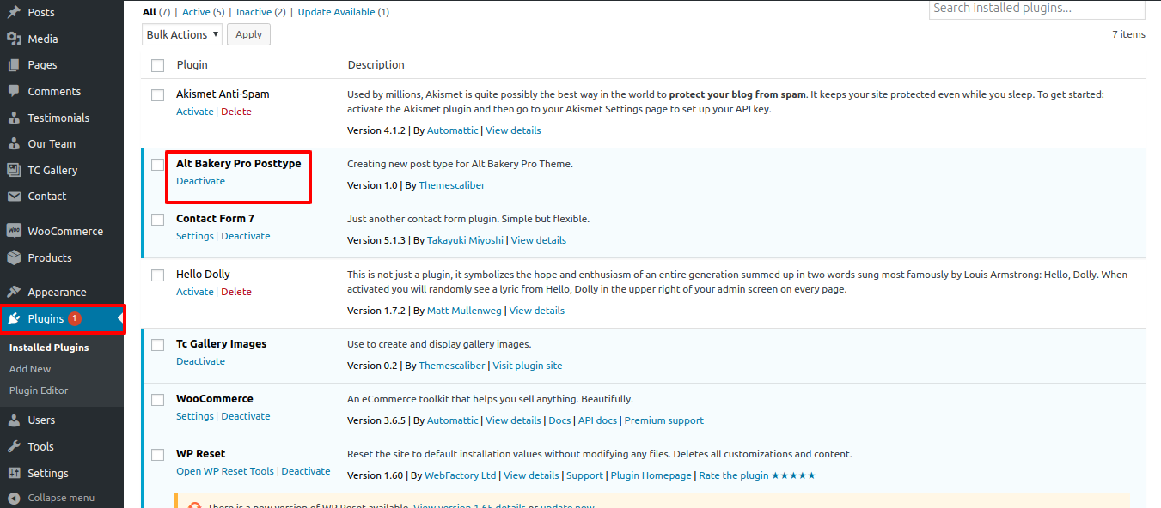Screen dimensions: 1161x508
Task: Check the Hello Dolly checkbox
Action: [157, 275]
